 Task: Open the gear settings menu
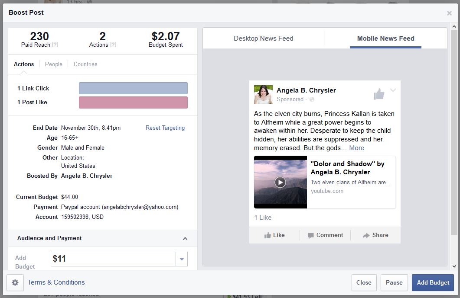click(x=15, y=282)
